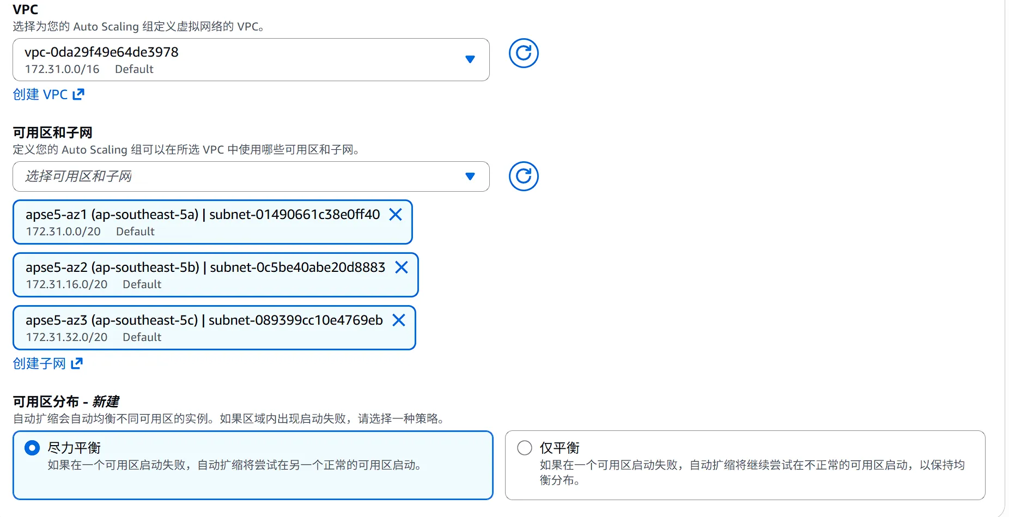The image size is (1009, 517).
Task: Refresh the availability zones and subnets list
Action: (x=523, y=177)
